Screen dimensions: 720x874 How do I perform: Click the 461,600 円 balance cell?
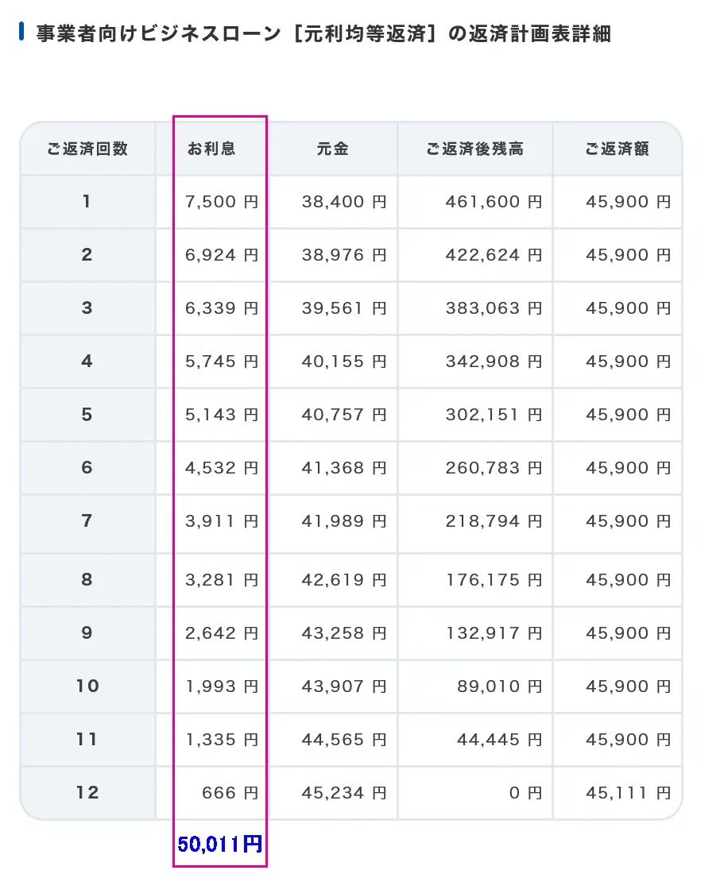475,202
